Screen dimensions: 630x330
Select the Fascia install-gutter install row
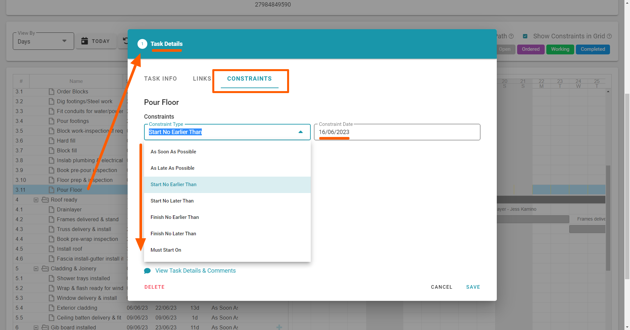(70, 259)
